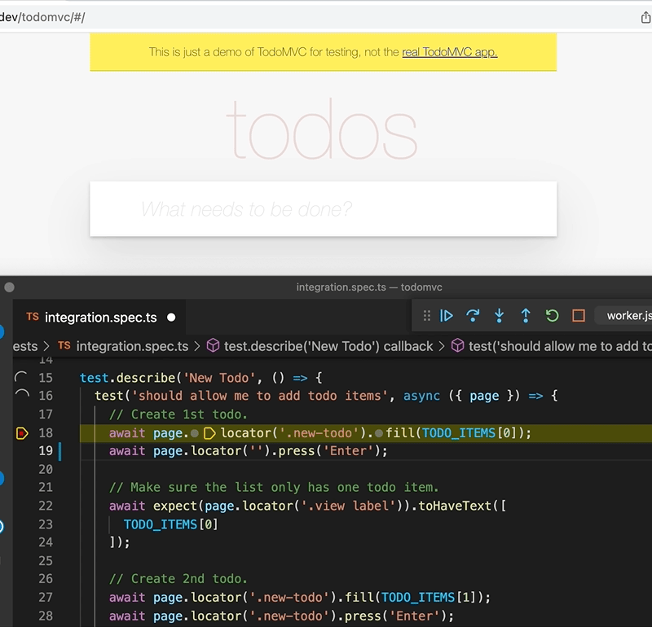The width and height of the screenshot is (652, 627).
Task: Click '// Create 1st todo.' comment
Action: tap(178, 414)
